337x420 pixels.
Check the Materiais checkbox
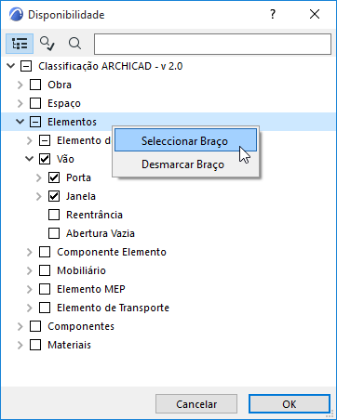click(x=35, y=345)
